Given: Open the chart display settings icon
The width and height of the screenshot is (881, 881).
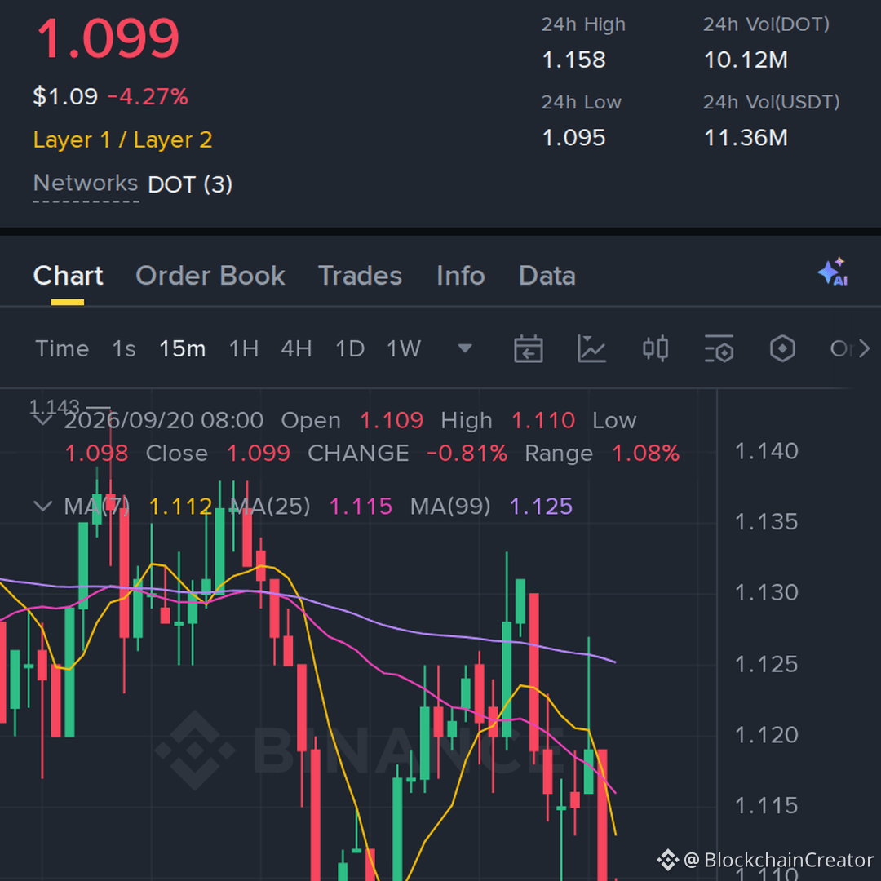Looking at the screenshot, I should pos(719,349).
